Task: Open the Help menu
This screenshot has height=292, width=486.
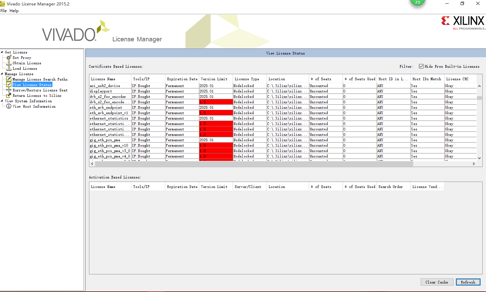Action: pos(14,11)
